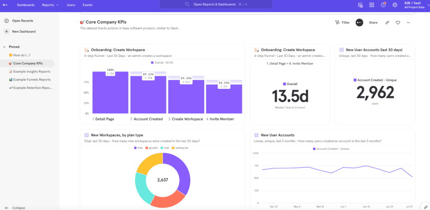Open the Dashboards menu
Viewport: 430px width, 210px height.
coord(26,5)
